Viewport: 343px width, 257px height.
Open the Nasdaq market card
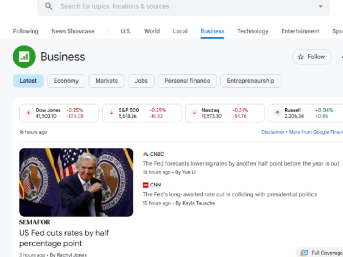(225, 113)
